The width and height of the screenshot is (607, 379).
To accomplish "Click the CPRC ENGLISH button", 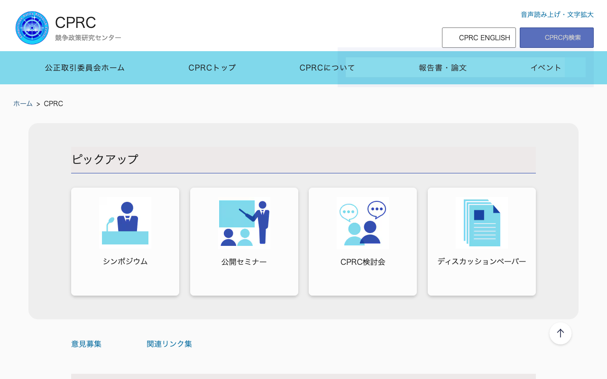I will click(479, 37).
